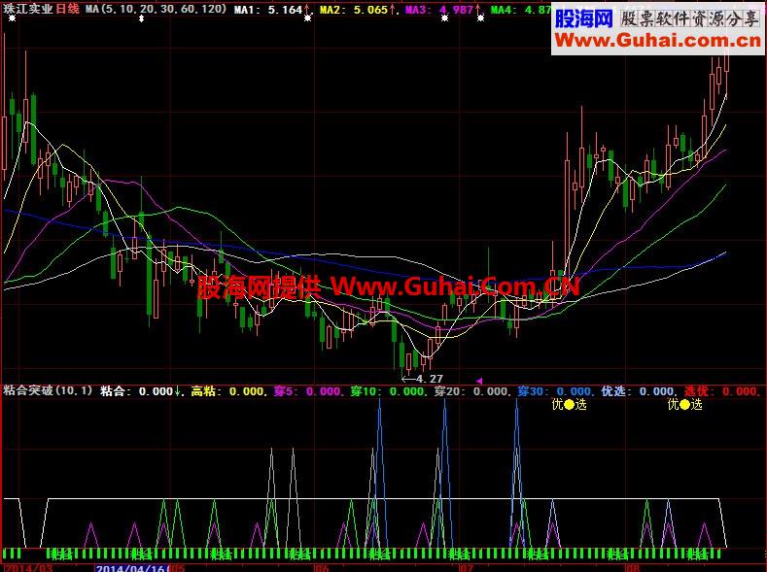The width and height of the screenshot is (767, 572).
Task: Click the 穿5: 0.000 magenta value
Action: pos(306,391)
